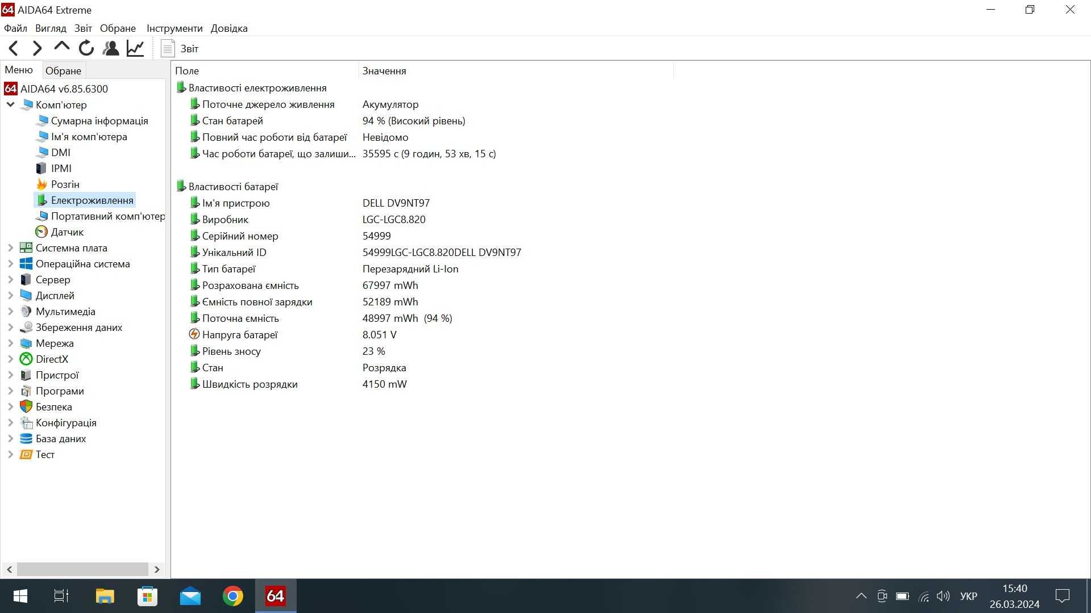1091x613 pixels.
Task: Select the Серійний номер row
Action: point(290,236)
